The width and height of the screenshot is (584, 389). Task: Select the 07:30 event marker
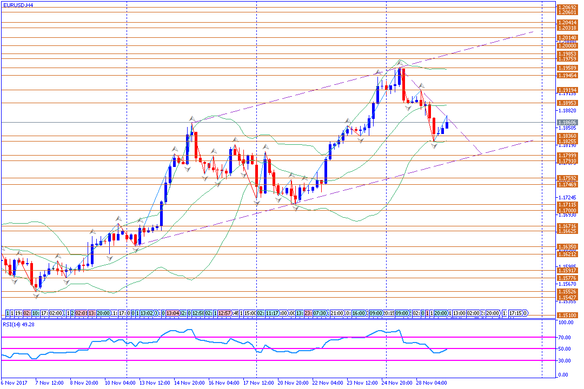pyautogui.click(x=320, y=313)
